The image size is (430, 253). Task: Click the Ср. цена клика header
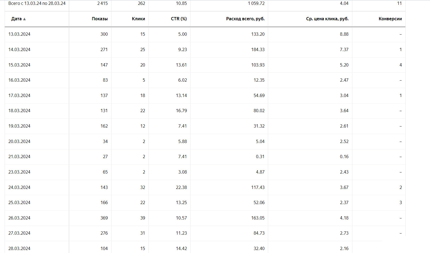coord(327,19)
